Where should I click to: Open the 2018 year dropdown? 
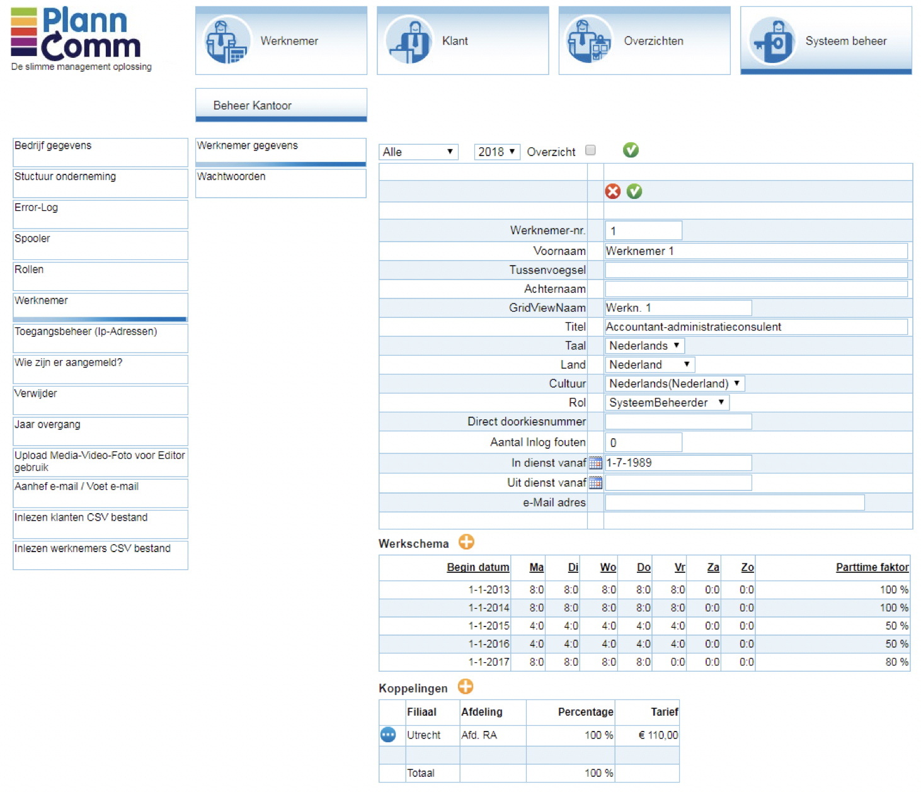[496, 152]
